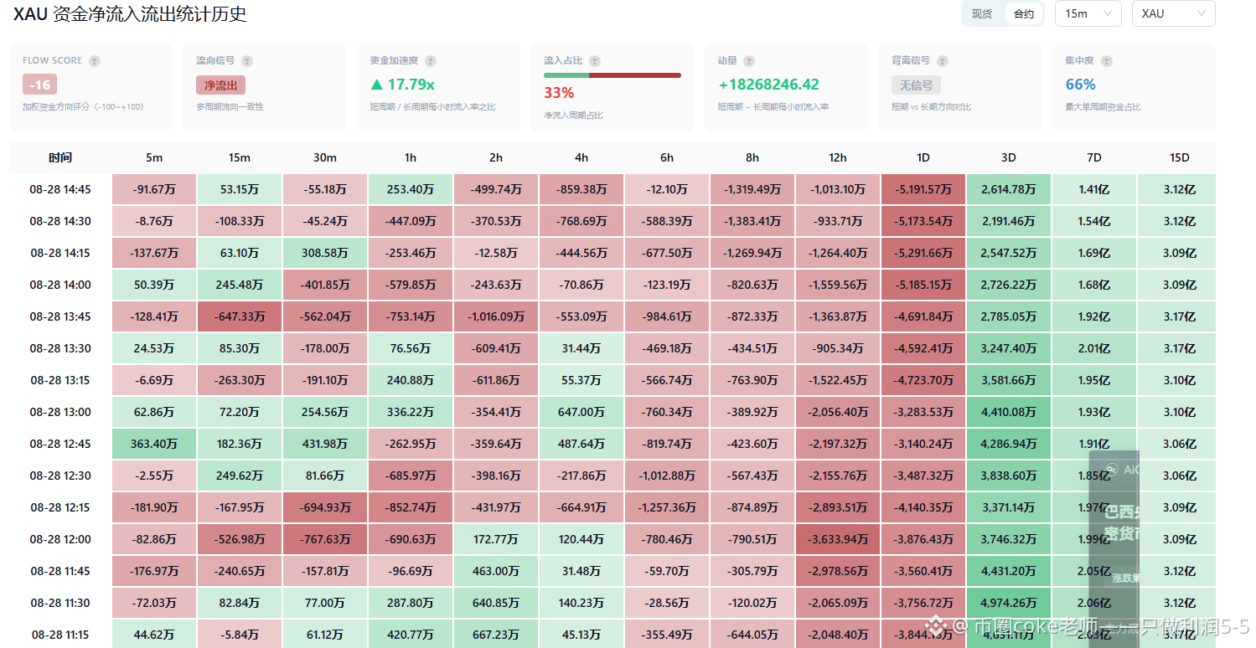Click the 6h column header

[x=667, y=157]
